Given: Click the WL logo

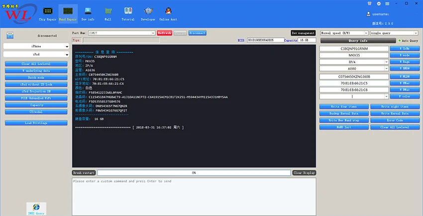Looking at the screenshot, I should point(18,14).
